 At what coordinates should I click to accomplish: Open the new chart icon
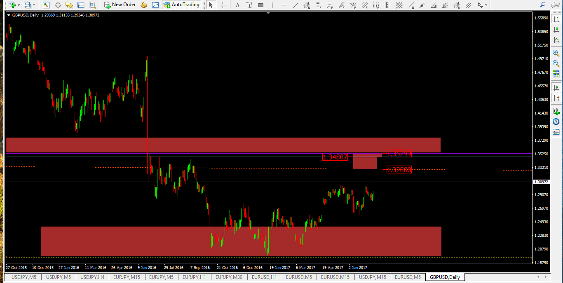tap(12, 5)
